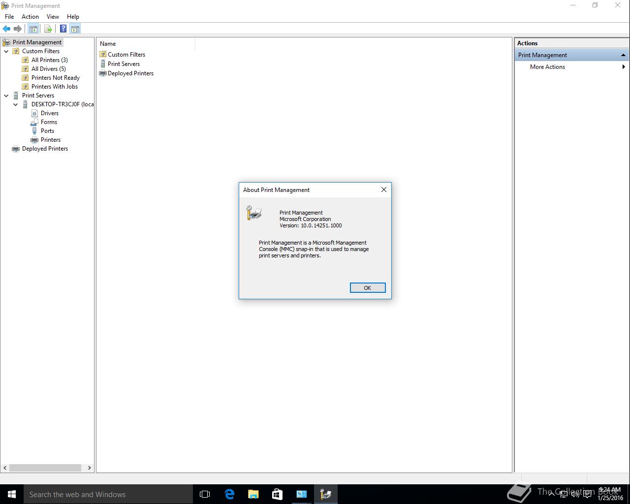Show hidden tray icons chevron
630x504 pixels.
coord(552,494)
